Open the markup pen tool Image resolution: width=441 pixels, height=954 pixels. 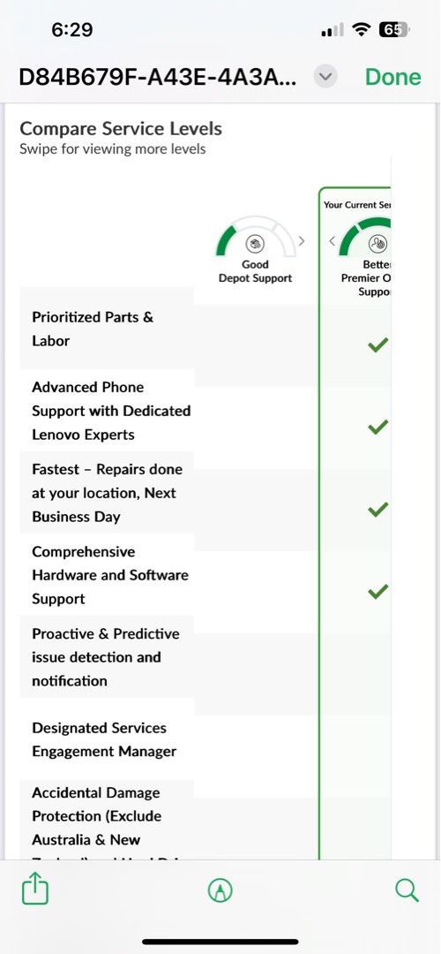(x=220, y=890)
